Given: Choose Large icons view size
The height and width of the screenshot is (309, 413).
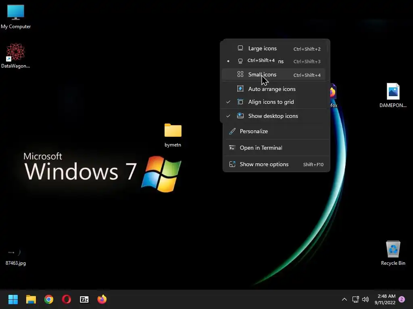Looking at the screenshot, I should (x=274, y=48).
